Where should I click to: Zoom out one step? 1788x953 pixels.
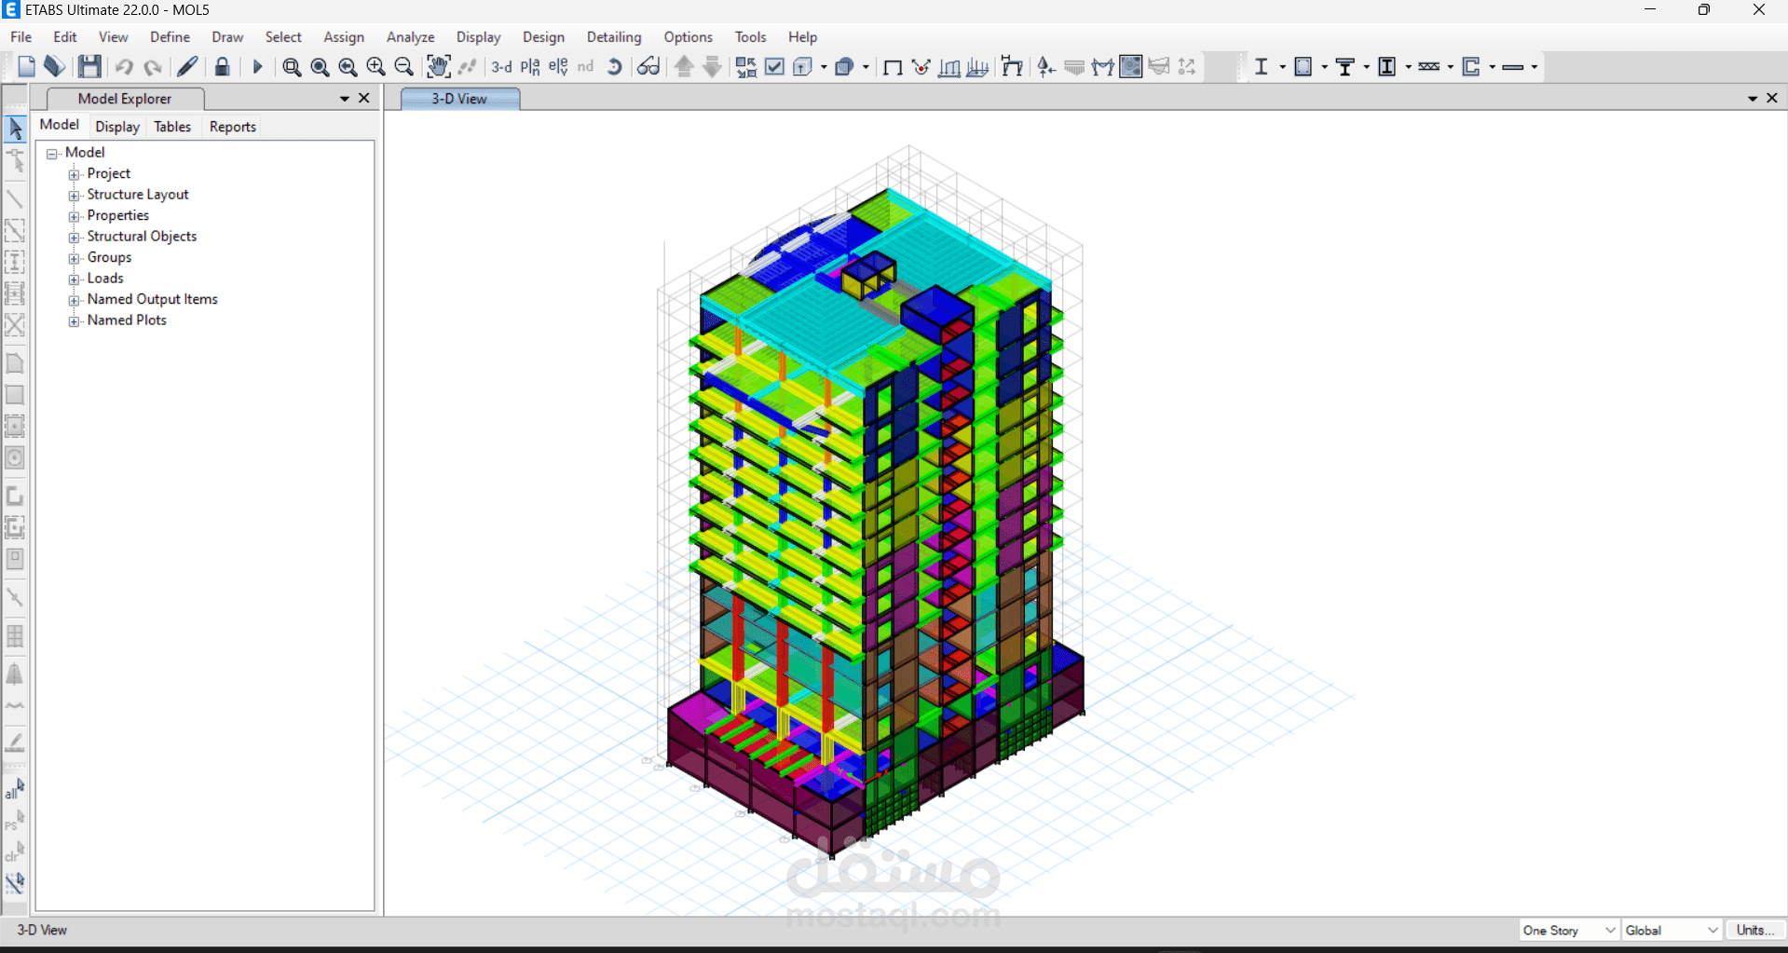403,66
